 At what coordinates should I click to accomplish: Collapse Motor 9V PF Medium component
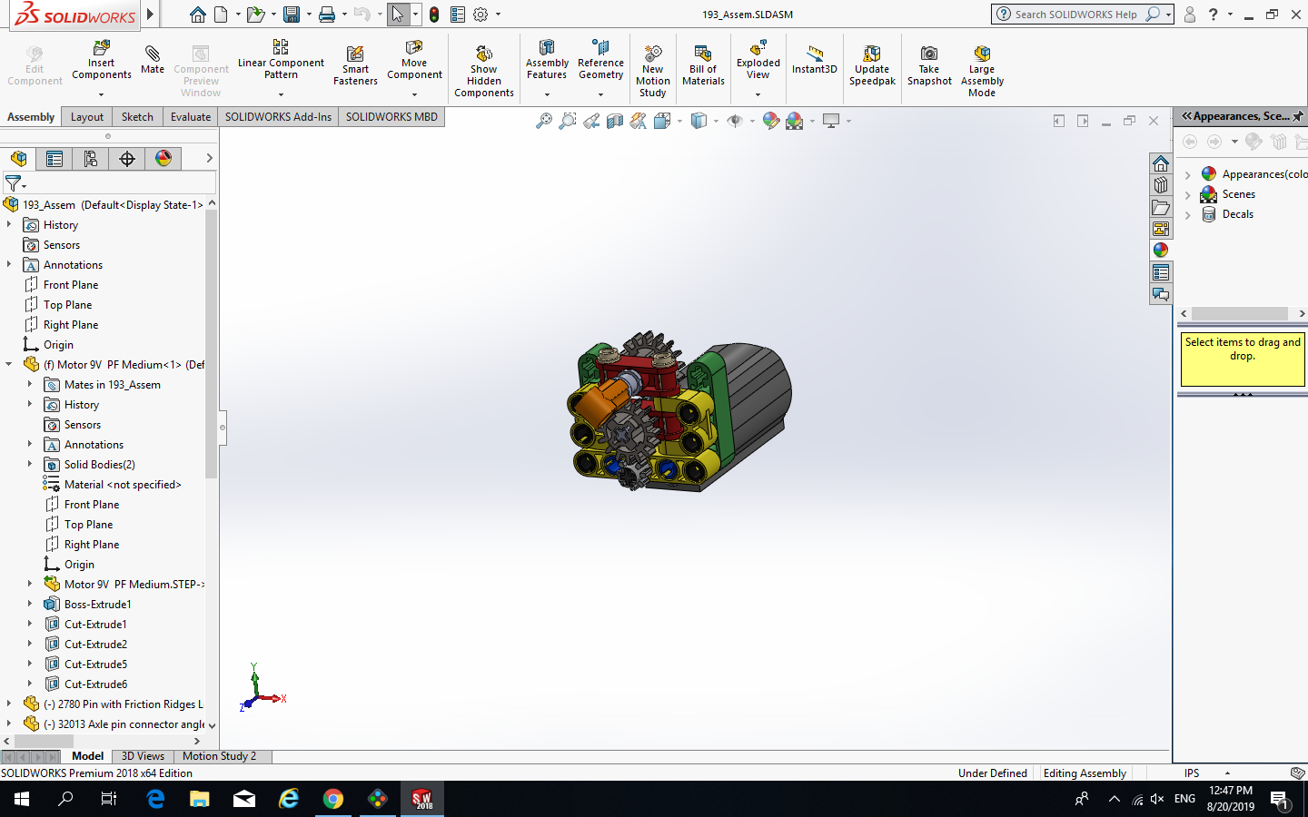(9, 364)
